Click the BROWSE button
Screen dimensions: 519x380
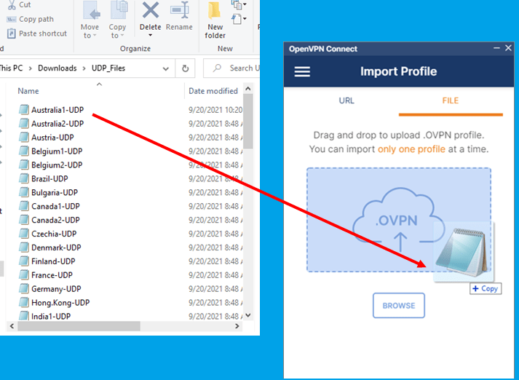point(399,306)
